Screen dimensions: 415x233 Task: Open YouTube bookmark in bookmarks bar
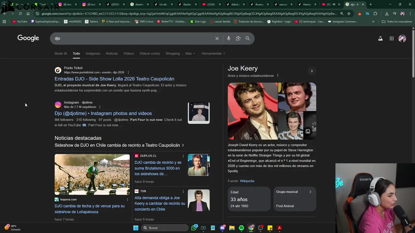click(x=20, y=22)
